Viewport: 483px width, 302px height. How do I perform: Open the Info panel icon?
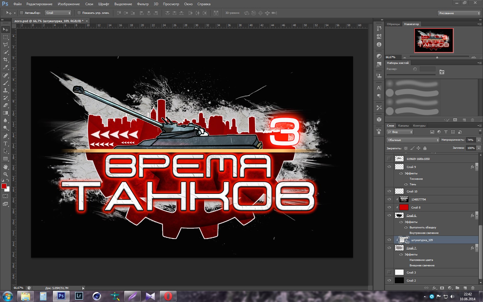pyautogui.click(x=379, y=45)
